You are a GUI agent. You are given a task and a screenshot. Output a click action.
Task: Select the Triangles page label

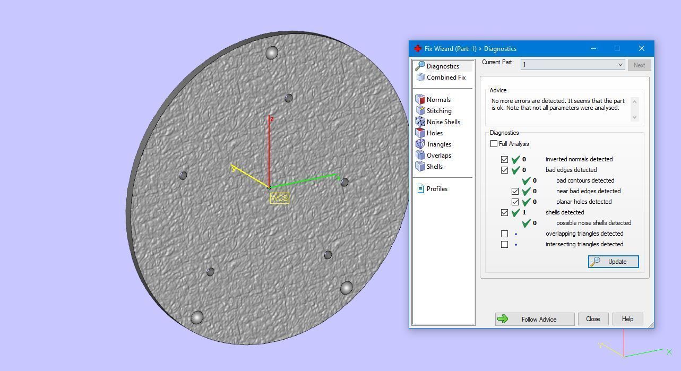[438, 144]
